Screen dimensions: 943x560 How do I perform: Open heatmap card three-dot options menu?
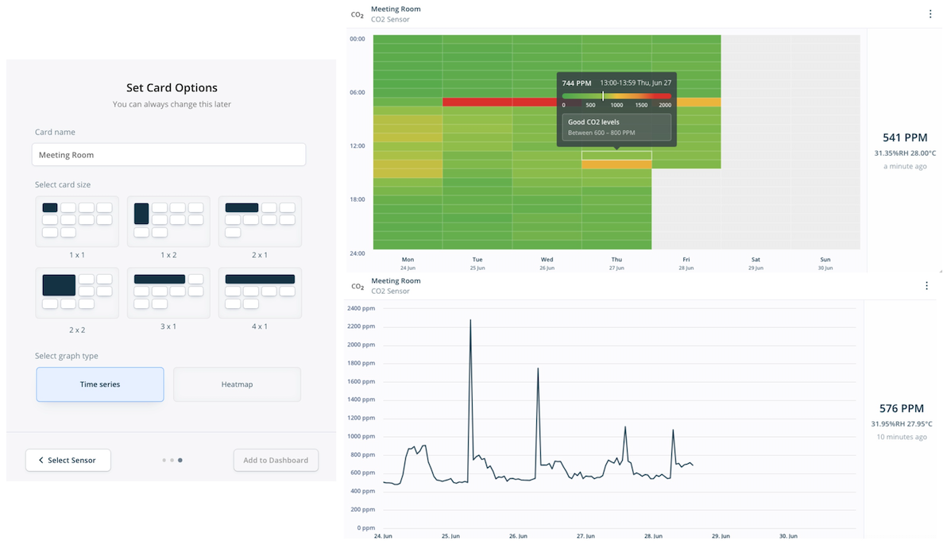(930, 14)
